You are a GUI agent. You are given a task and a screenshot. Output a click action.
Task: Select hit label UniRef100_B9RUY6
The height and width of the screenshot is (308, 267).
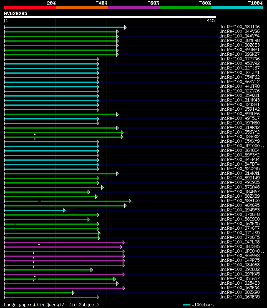pyautogui.click(x=239, y=114)
